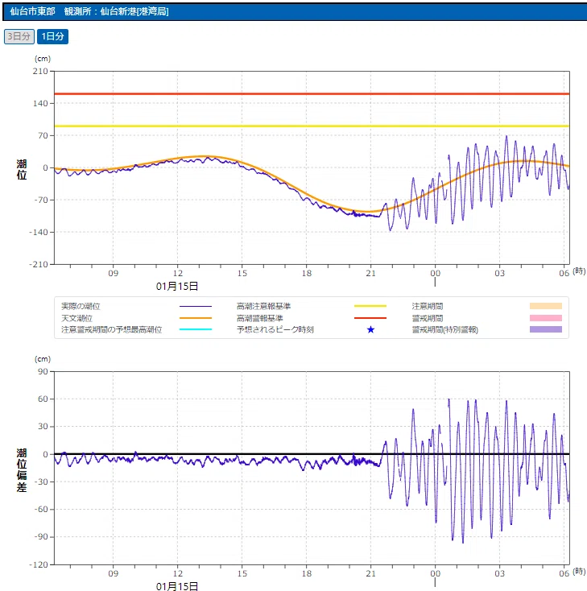This screenshot has width=587, height=591.
Task: Click the red warning threshold line on tide chart
Action: tap(312, 94)
